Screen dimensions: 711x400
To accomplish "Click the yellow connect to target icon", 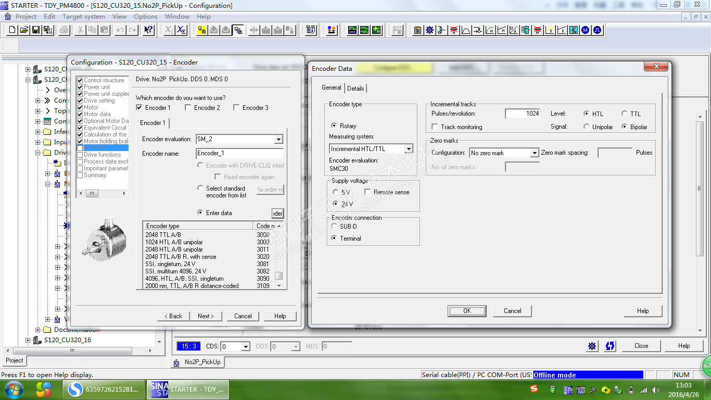I will 202,30.
